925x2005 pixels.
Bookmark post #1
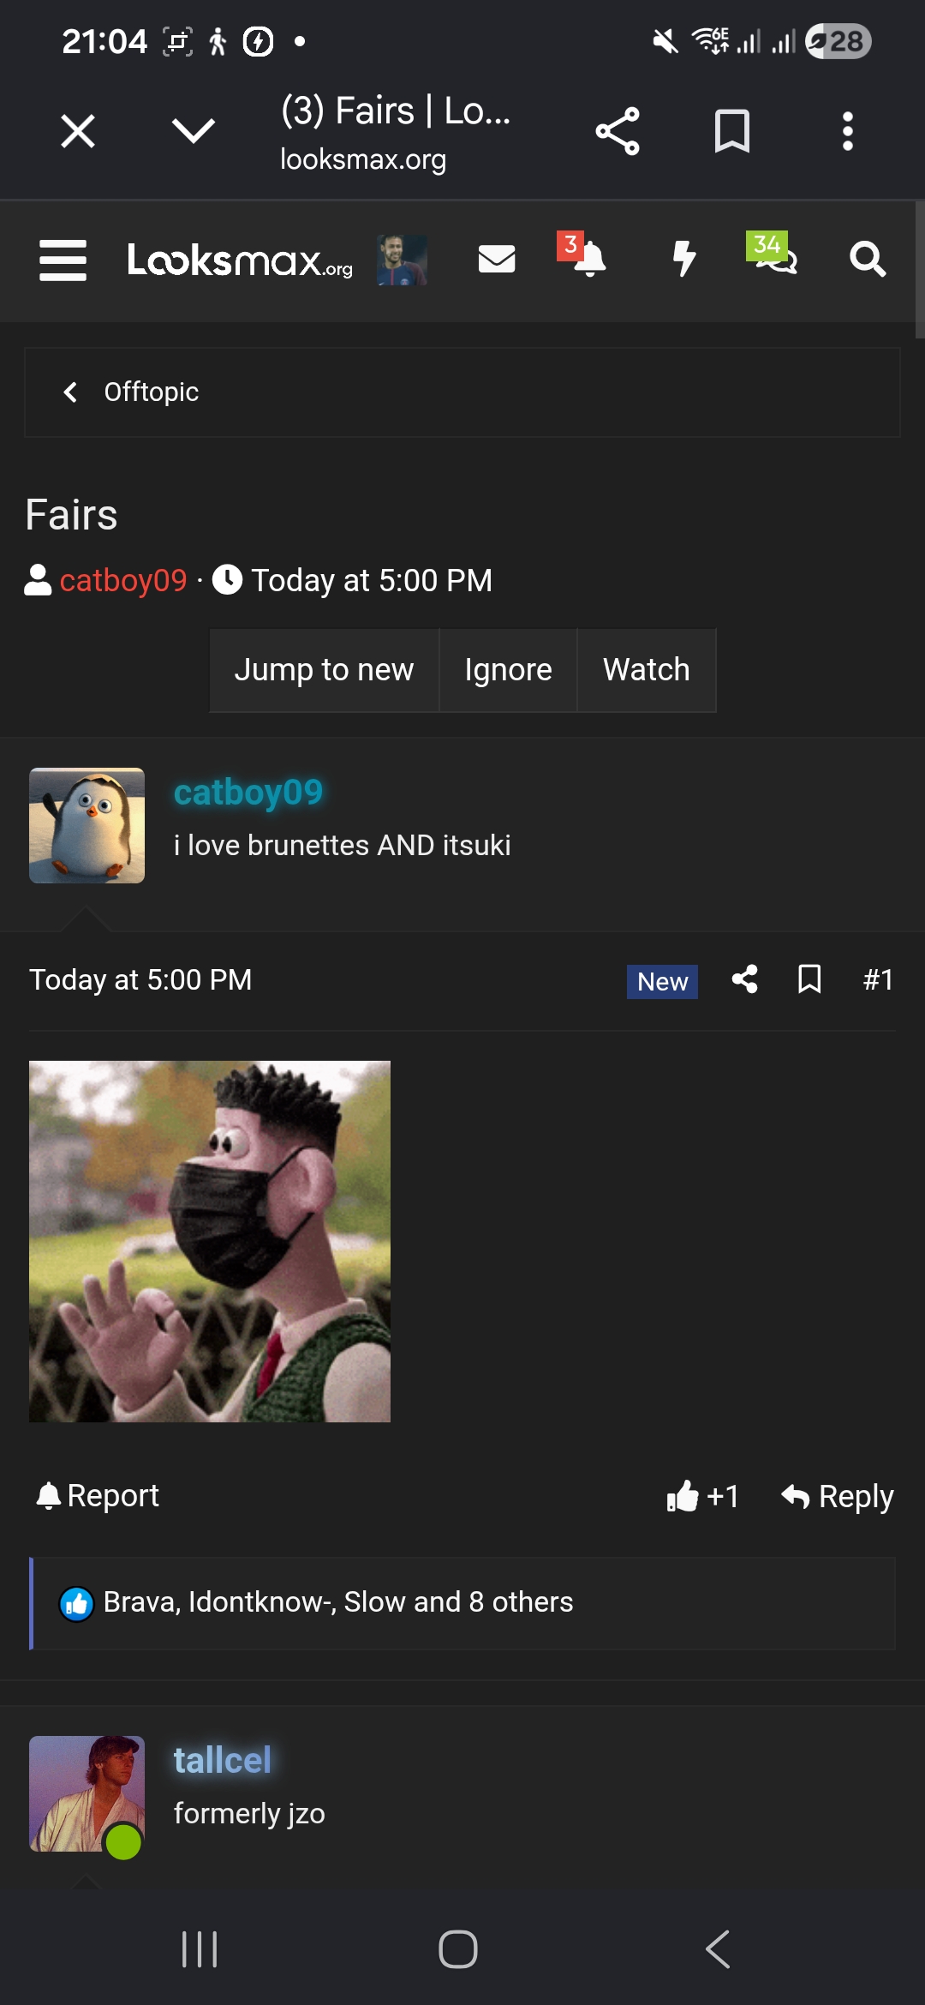pyautogui.click(x=809, y=979)
